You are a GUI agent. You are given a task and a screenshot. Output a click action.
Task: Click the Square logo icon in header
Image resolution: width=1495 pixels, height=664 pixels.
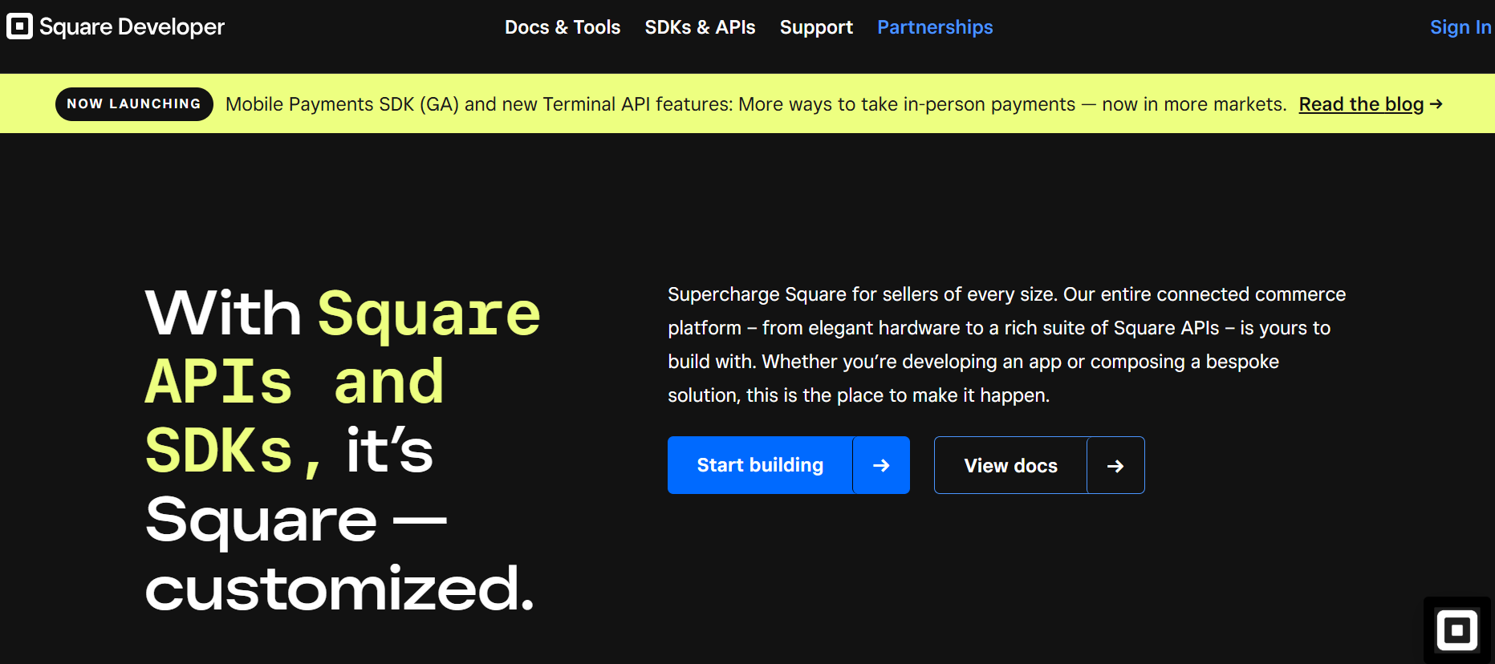tap(19, 26)
